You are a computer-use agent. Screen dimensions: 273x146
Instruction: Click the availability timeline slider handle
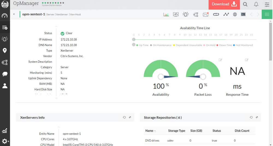coord(134,40)
